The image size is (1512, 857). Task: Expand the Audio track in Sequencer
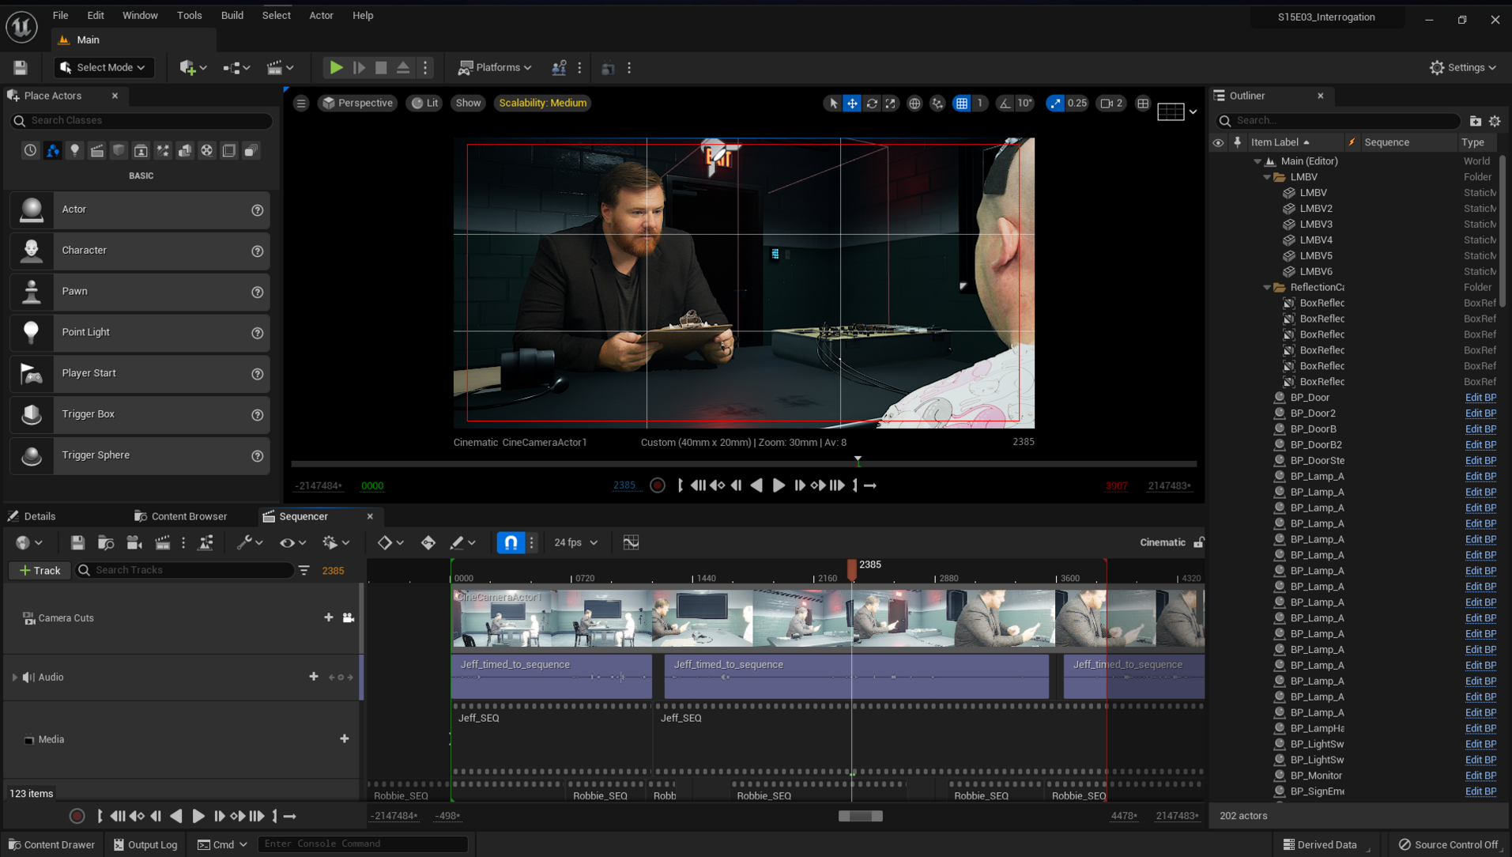[14, 678]
